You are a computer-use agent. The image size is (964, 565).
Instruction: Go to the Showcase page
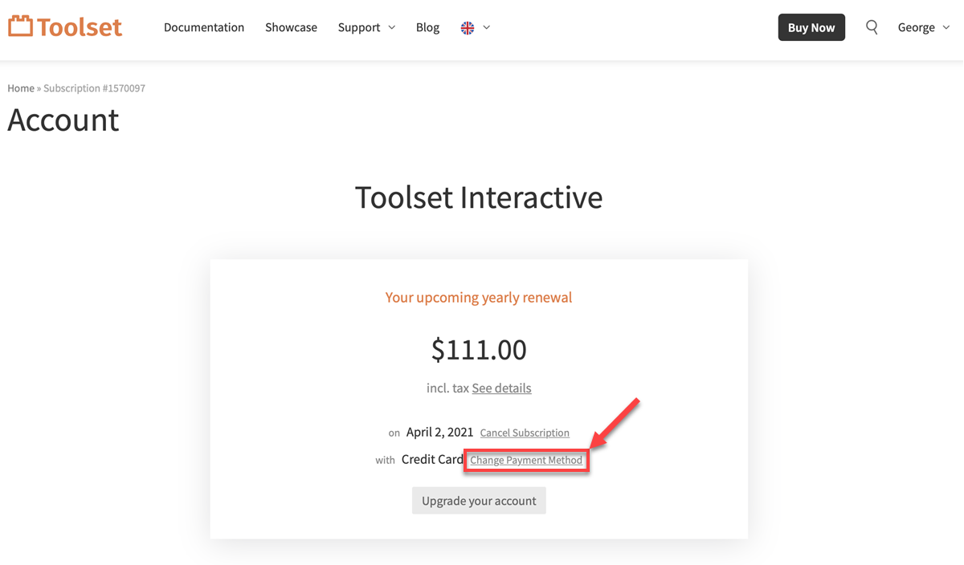(291, 27)
